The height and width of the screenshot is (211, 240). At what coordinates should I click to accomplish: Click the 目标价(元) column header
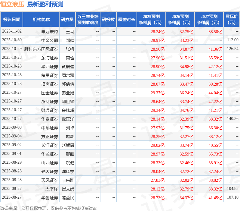(x=232, y=20)
